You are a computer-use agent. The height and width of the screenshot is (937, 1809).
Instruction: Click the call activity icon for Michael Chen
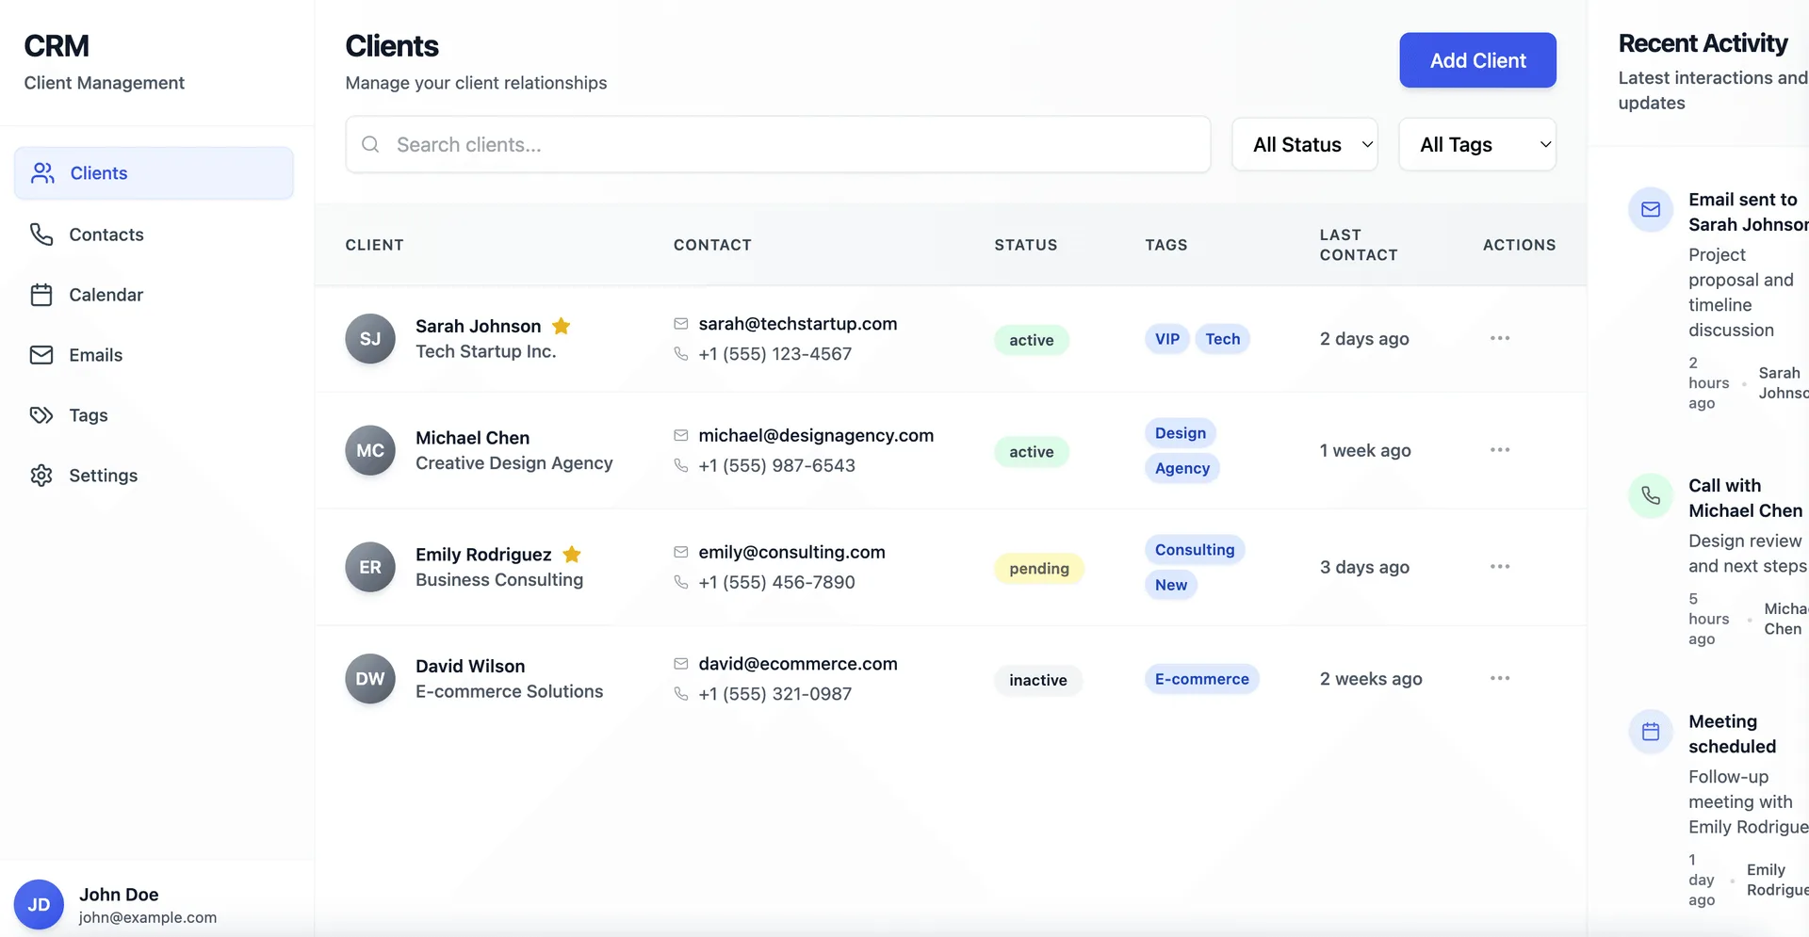[1651, 495]
